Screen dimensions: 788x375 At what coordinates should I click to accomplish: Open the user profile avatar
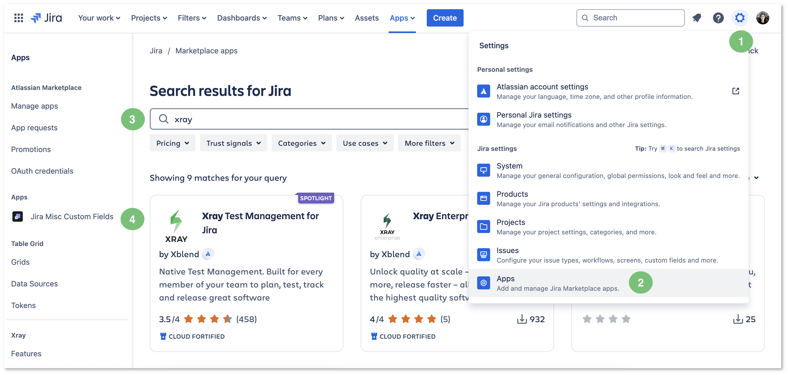tap(763, 18)
